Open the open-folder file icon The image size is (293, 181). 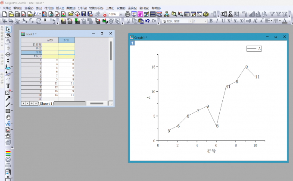coord(71,14)
